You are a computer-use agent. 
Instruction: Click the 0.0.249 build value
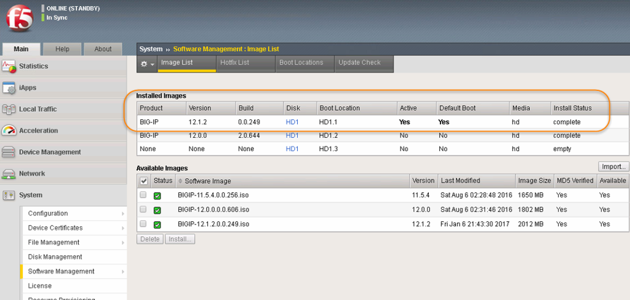pos(249,122)
